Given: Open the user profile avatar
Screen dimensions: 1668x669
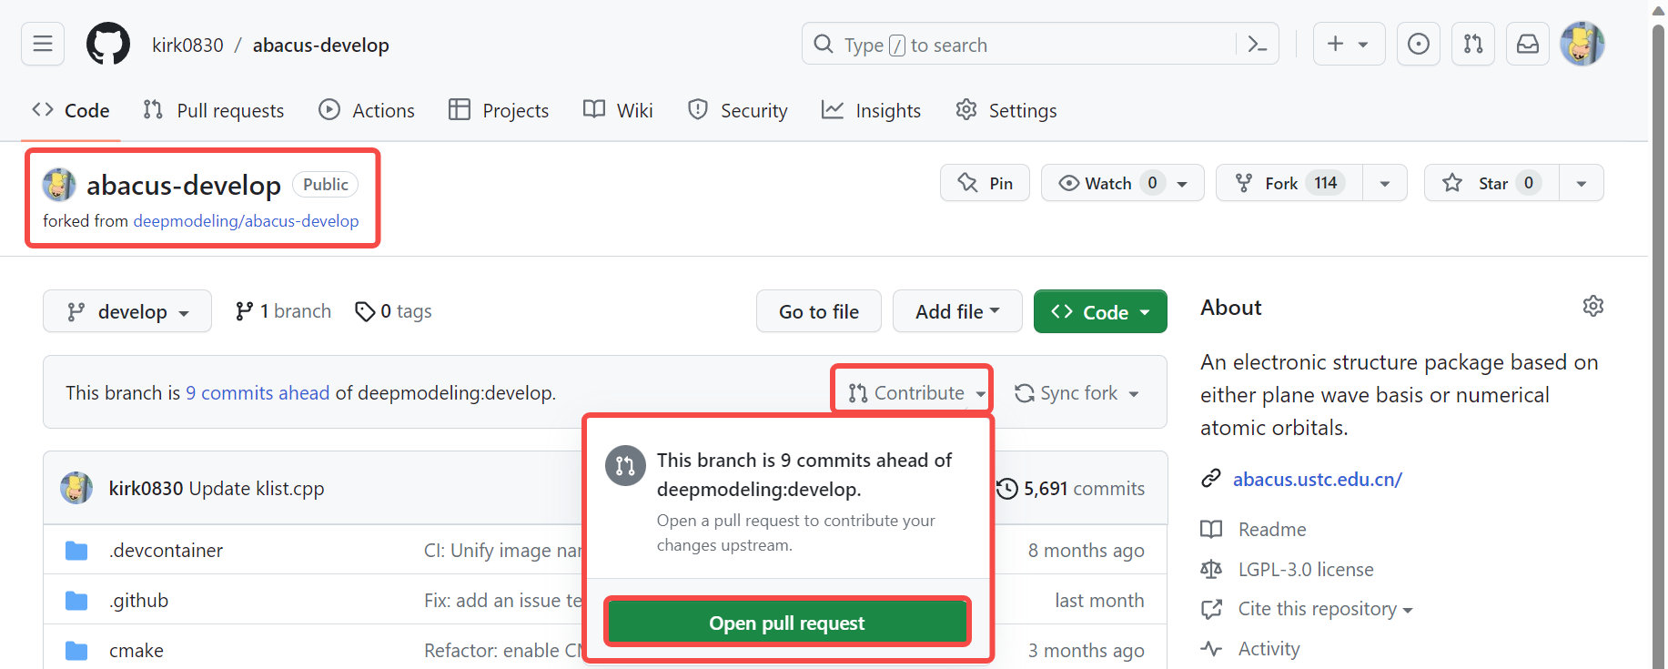Looking at the screenshot, I should coord(1582,44).
